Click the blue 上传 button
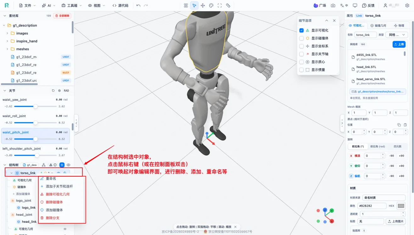Screen dimensions: 414x235 pyautogui.click(x=399, y=44)
